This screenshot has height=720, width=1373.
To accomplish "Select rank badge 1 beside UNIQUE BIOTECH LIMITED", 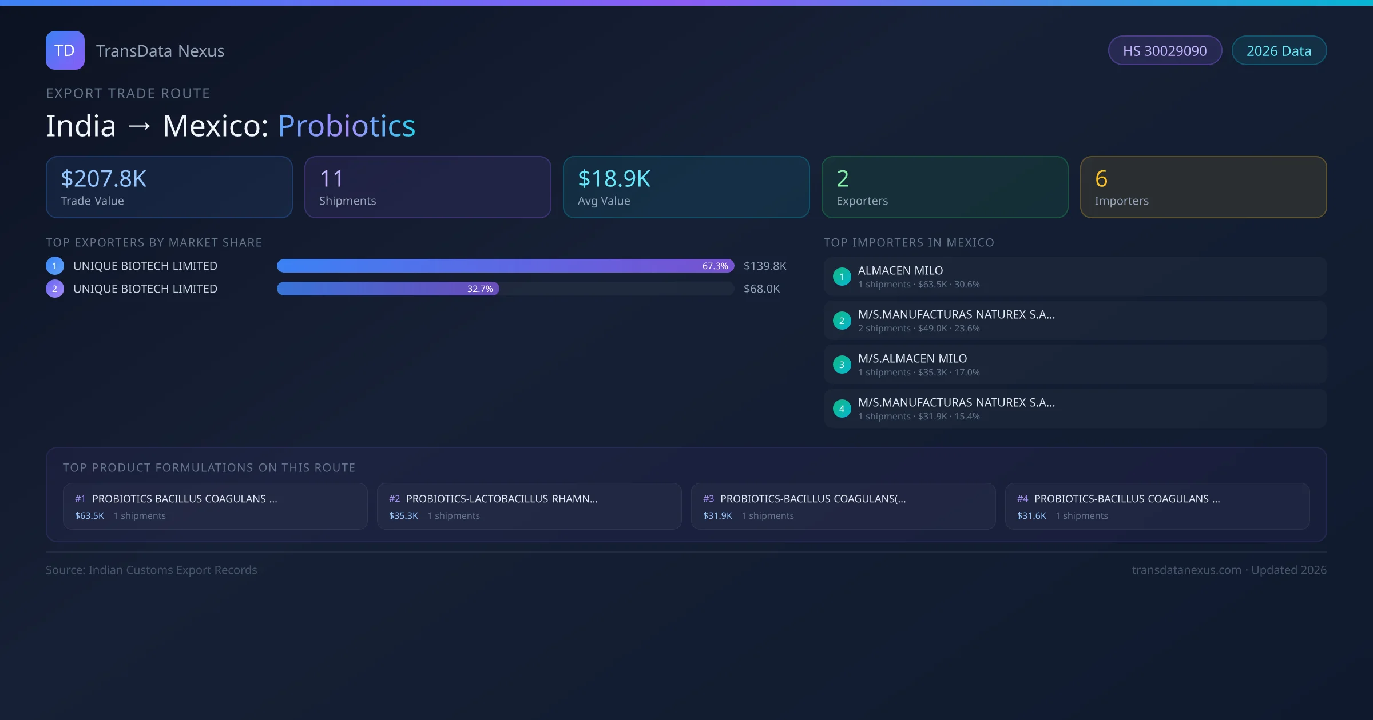I will [54, 265].
